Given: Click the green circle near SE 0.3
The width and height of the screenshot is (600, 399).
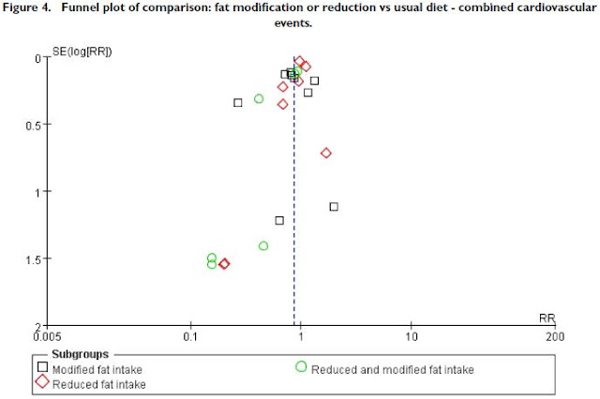Looking at the screenshot, I should pyautogui.click(x=259, y=98).
